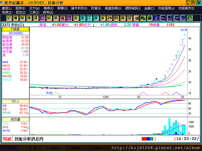Click the yellow 綜 toolbar icon
The height and width of the screenshot is (151, 202).
coord(49,18)
